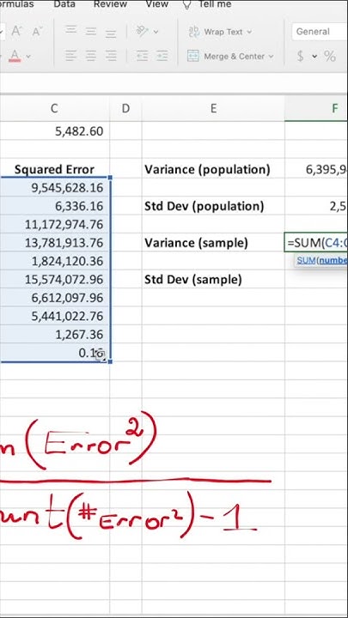This screenshot has width=348, height=618.
Task: Open the Data ribbon tab
Action: [x=64, y=4]
